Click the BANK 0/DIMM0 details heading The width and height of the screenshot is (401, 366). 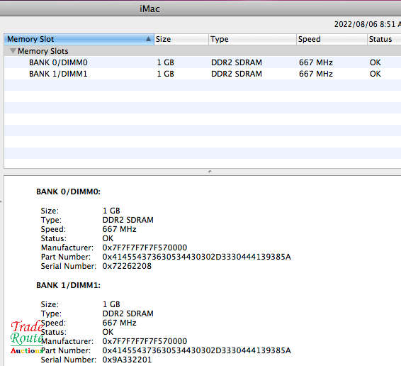[x=68, y=192]
